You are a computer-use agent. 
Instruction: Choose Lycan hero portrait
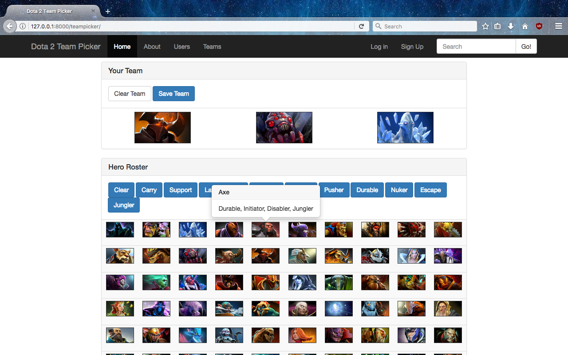coord(448,335)
